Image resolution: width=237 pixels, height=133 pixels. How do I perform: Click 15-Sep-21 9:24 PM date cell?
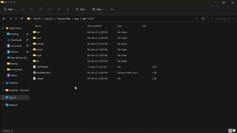click(97, 67)
